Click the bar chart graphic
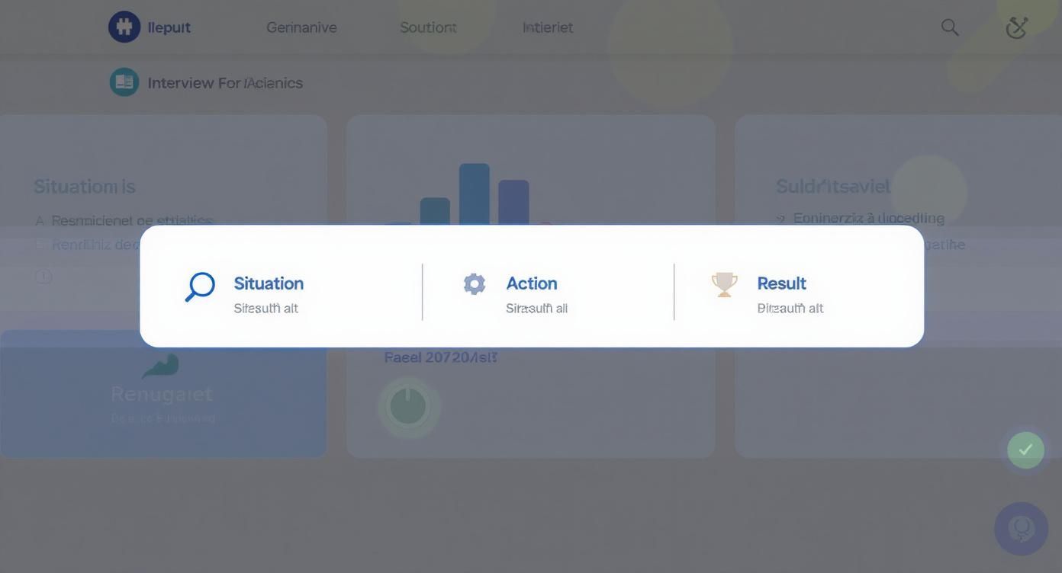The width and height of the screenshot is (1062, 573). coord(475,194)
